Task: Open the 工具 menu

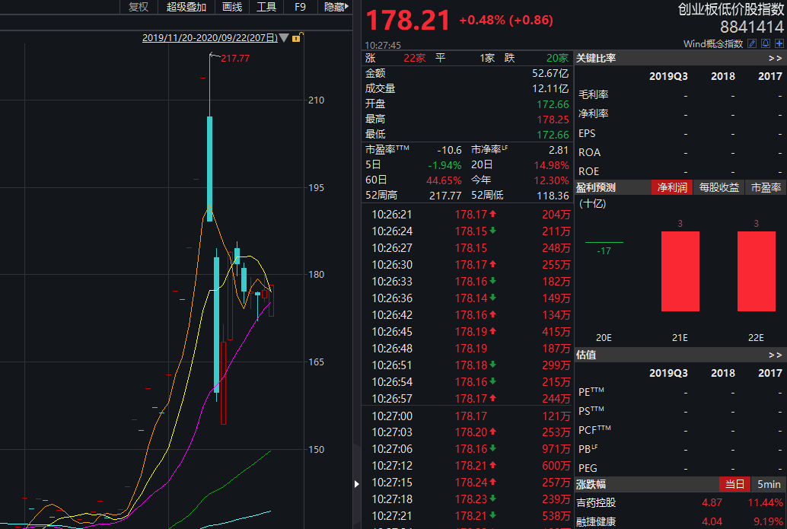Action: 268,8
